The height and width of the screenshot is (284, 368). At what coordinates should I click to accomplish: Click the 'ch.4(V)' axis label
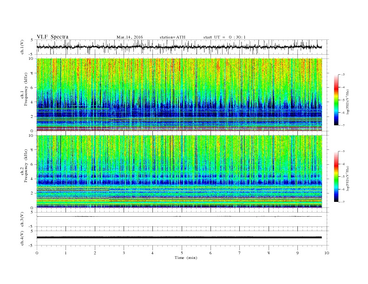(x=22, y=238)
